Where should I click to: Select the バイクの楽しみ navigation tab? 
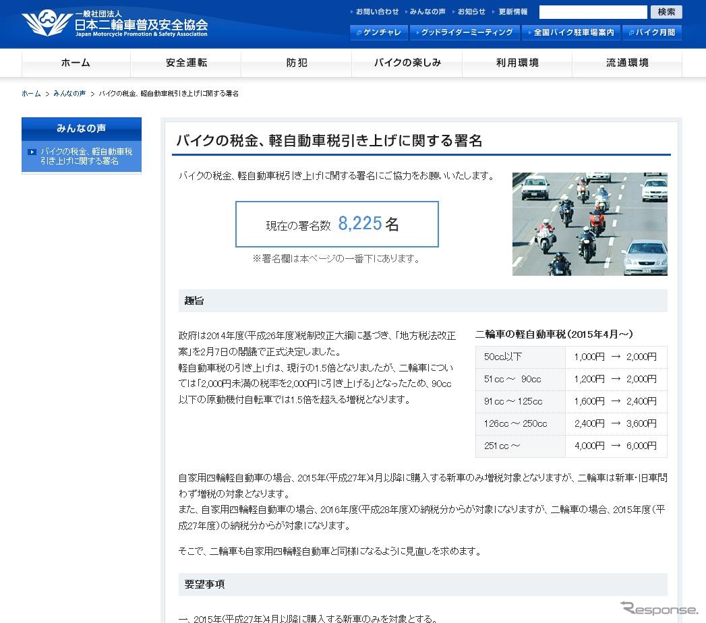407,63
